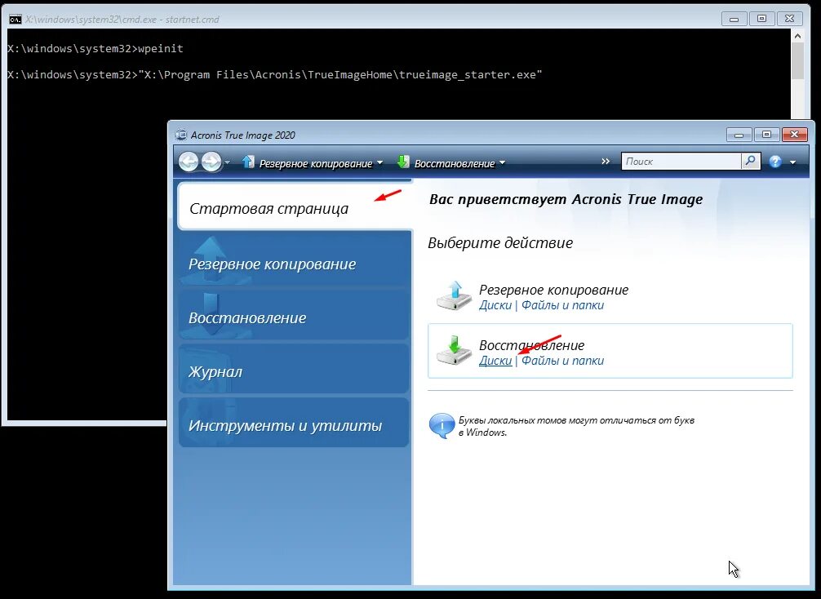This screenshot has height=599, width=821.
Task: Open Резервное копирование sidebar section
Action: coord(294,262)
